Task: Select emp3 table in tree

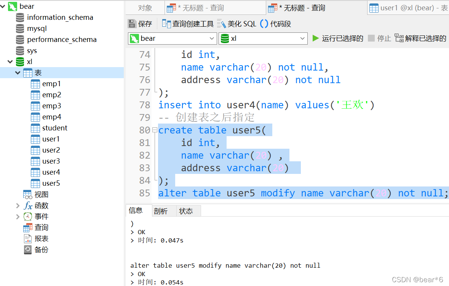Action: coord(51,106)
